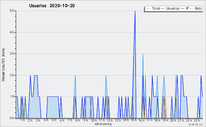Click the '7 h' x-axis label
Viewport: 206px width, 127px height.
click(x=70, y=120)
